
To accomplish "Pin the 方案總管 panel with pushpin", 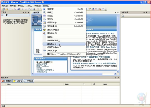I will point(146,12).
